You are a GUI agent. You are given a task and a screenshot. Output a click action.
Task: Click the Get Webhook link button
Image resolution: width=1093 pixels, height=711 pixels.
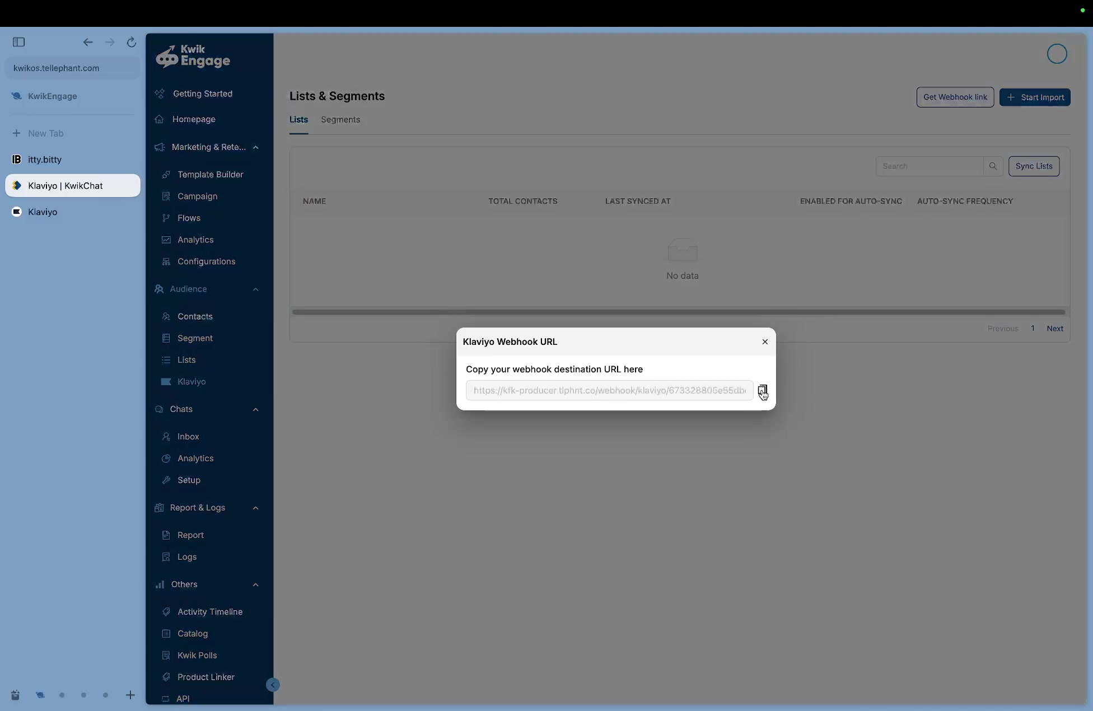pos(955,97)
